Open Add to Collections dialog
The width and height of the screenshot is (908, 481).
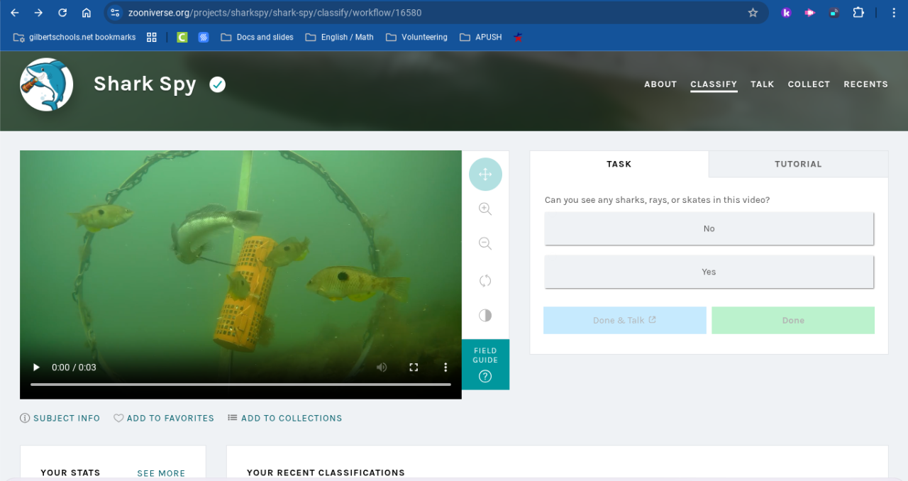[x=285, y=419]
